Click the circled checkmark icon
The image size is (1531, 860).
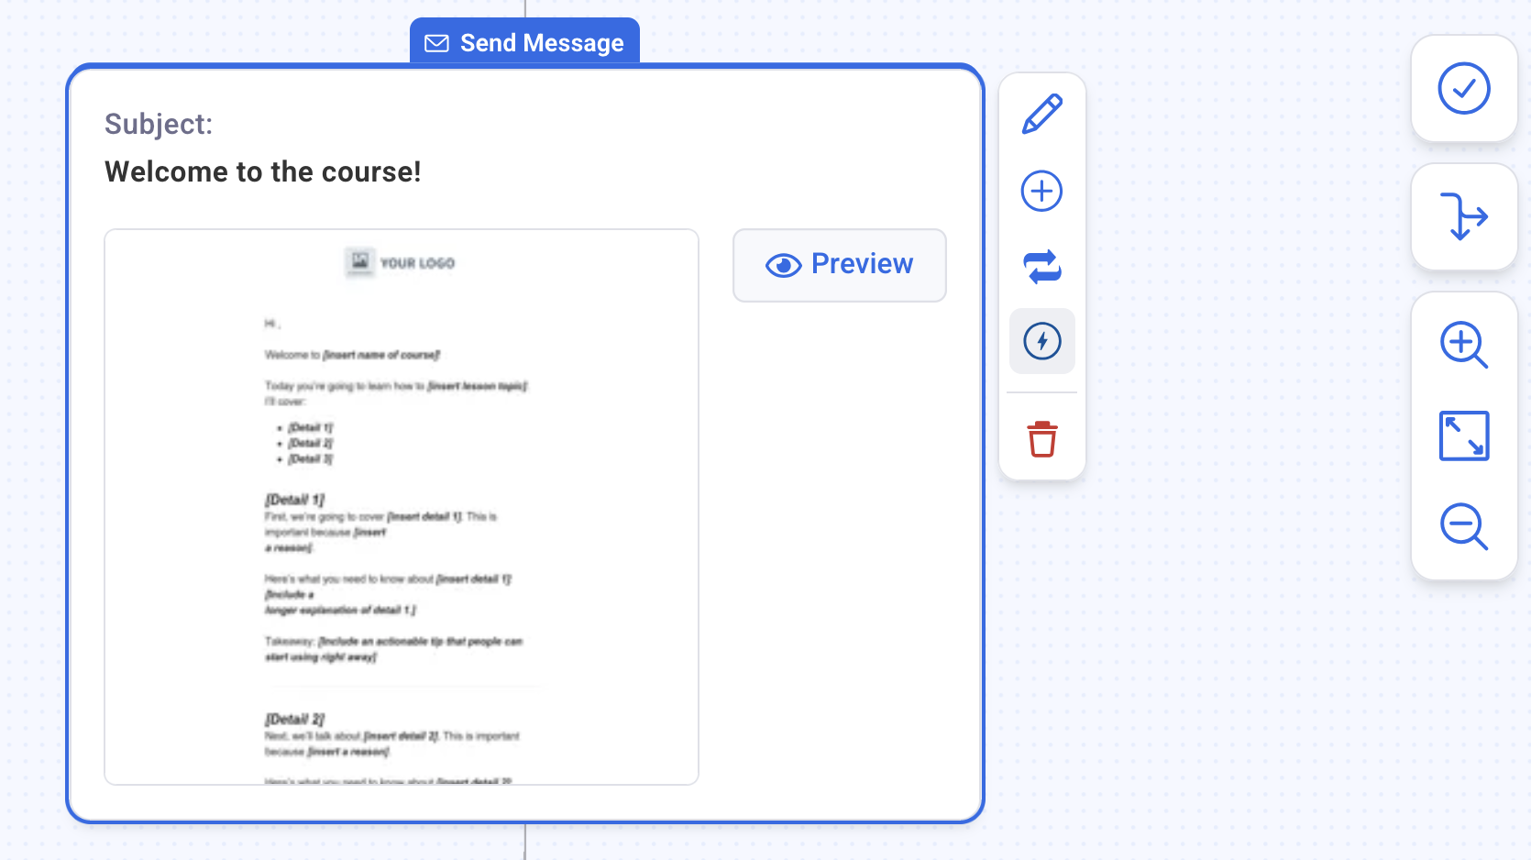[1463, 89]
